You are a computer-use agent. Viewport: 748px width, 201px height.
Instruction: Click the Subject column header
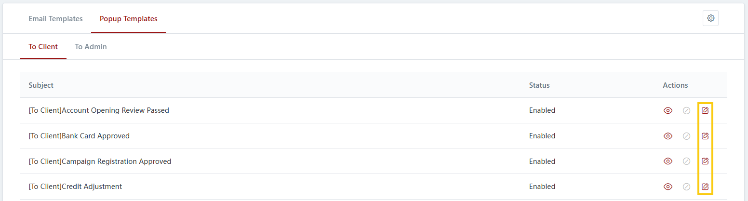(41, 85)
